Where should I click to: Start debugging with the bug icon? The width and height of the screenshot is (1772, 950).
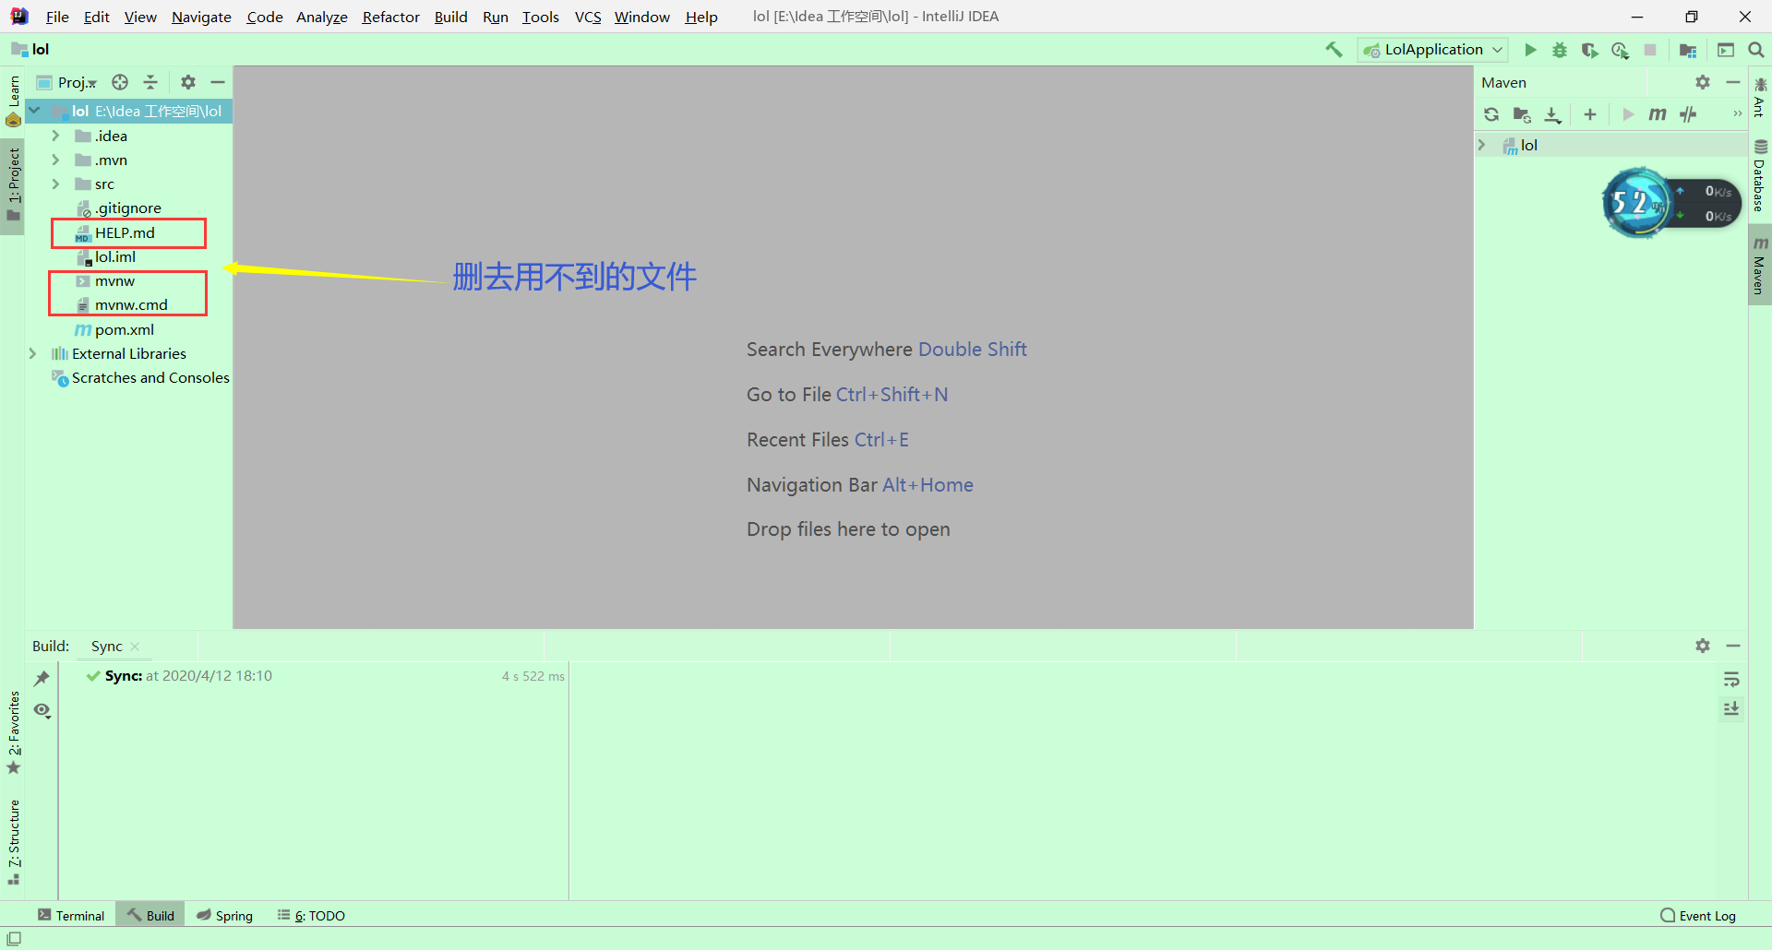[1560, 50]
